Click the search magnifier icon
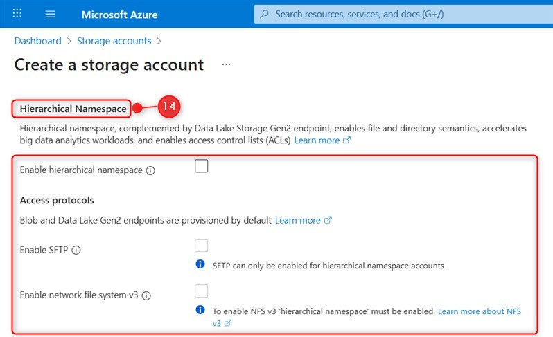 click(x=264, y=14)
